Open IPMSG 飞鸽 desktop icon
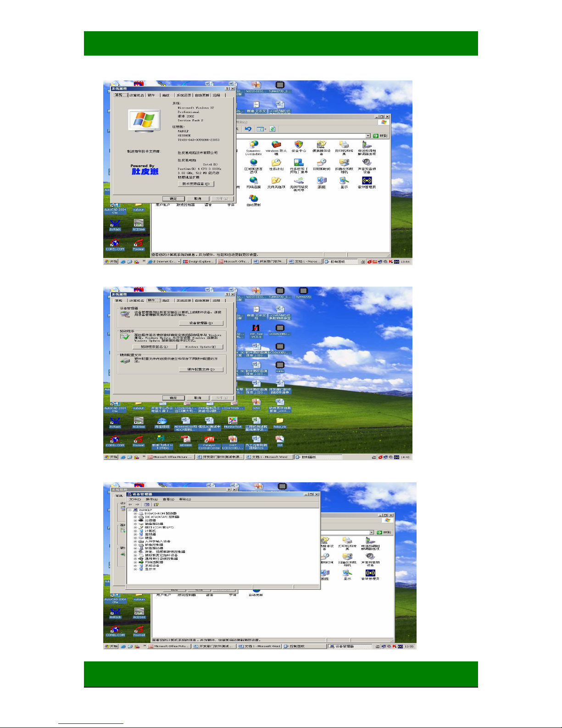The width and height of the screenshot is (562, 728). pos(162,443)
